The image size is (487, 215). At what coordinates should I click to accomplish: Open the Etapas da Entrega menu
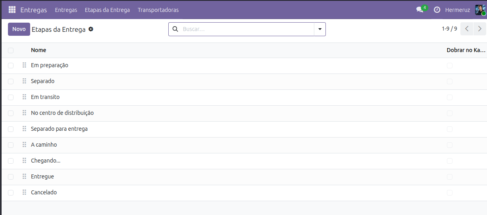tap(107, 10)
